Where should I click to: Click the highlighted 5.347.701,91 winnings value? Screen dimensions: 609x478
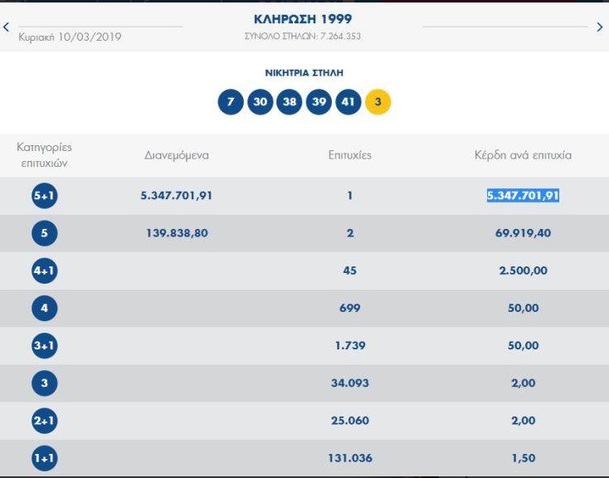click(x=524, y=196)
